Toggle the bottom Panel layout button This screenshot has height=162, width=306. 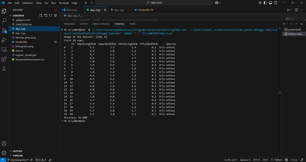click(x=270, y=3)
